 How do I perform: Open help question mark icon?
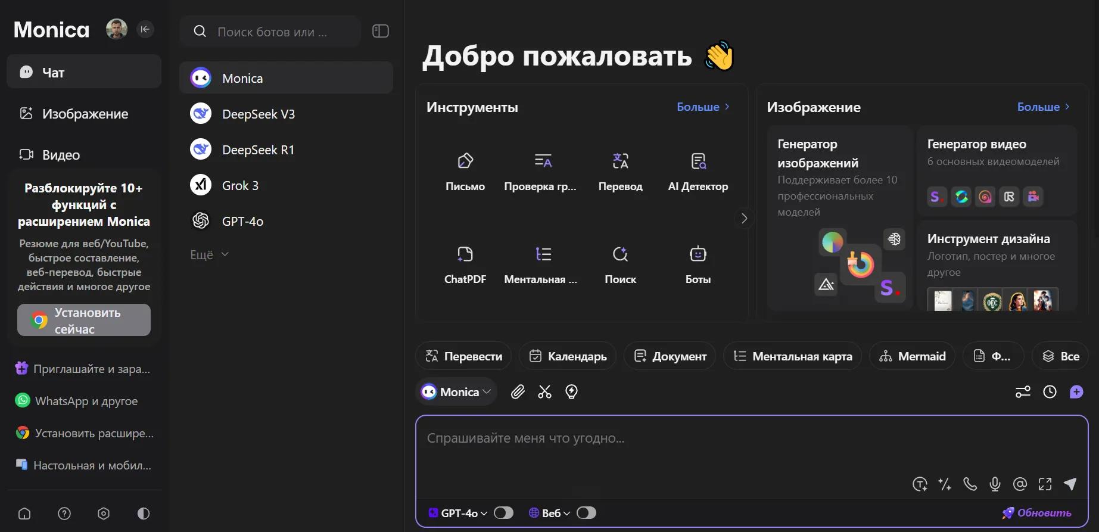(x=64, y=514)
